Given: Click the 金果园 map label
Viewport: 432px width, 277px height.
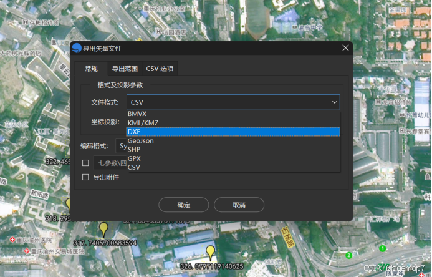Looking at the screenshot, I should [x=398, y=10].
